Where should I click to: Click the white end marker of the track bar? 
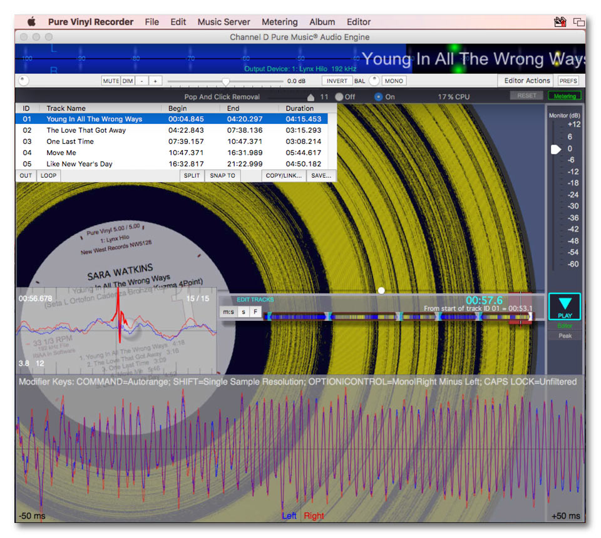tap(530, 317)
